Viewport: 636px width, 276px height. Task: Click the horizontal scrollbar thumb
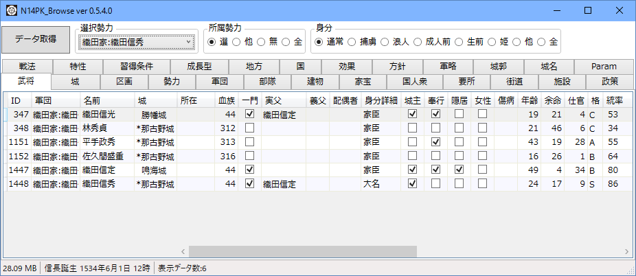pos(302,251)
